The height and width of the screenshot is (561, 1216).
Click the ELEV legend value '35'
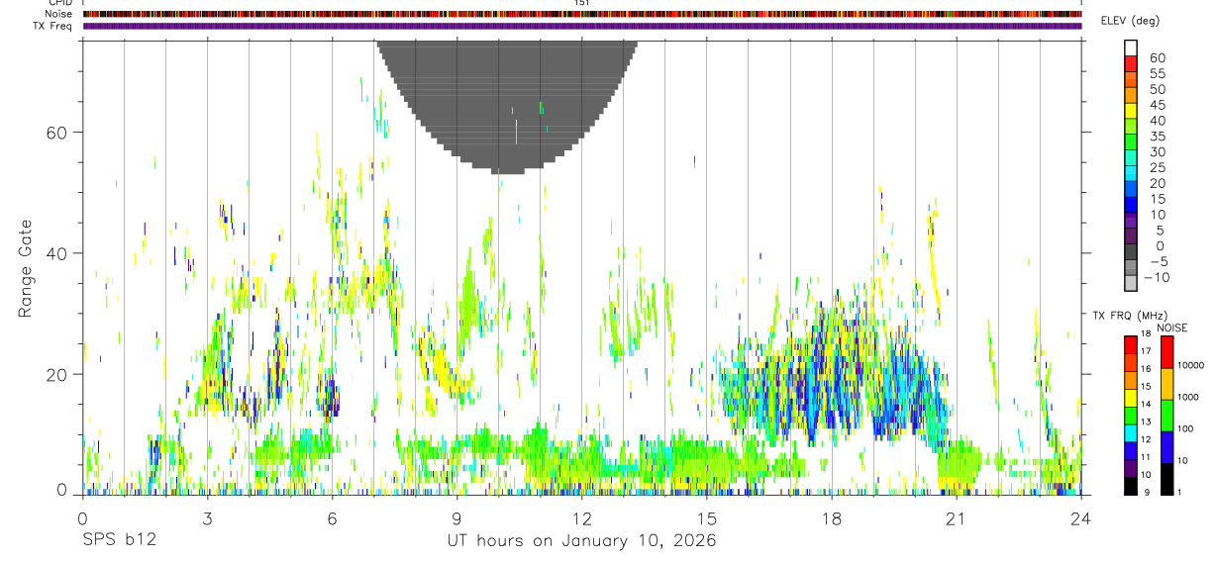click(x=1157, y=137)
